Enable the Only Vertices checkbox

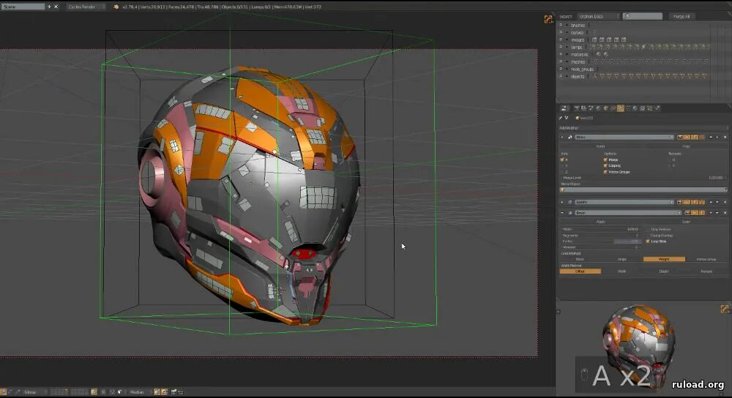click(648, 230)
